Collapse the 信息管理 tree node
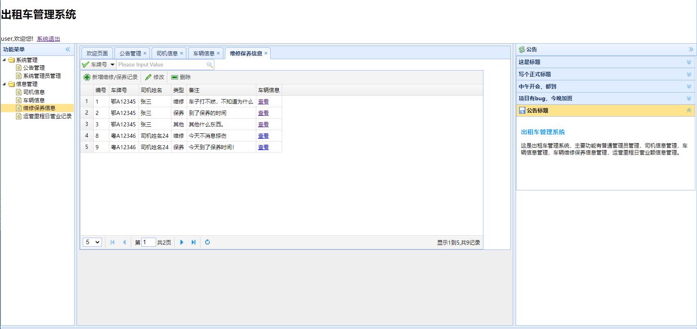697x329 pixels. point(4,84)
